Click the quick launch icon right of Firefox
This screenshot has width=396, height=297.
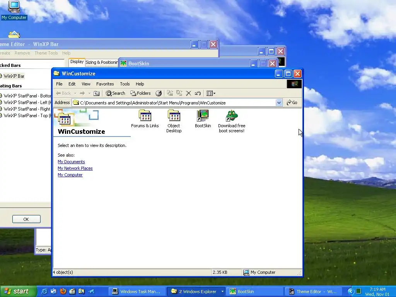tap(72, 292)
